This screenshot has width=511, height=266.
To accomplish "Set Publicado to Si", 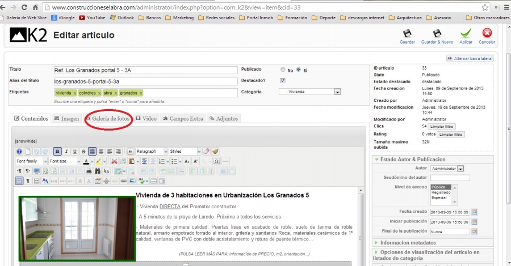I will tap(298, 70).
